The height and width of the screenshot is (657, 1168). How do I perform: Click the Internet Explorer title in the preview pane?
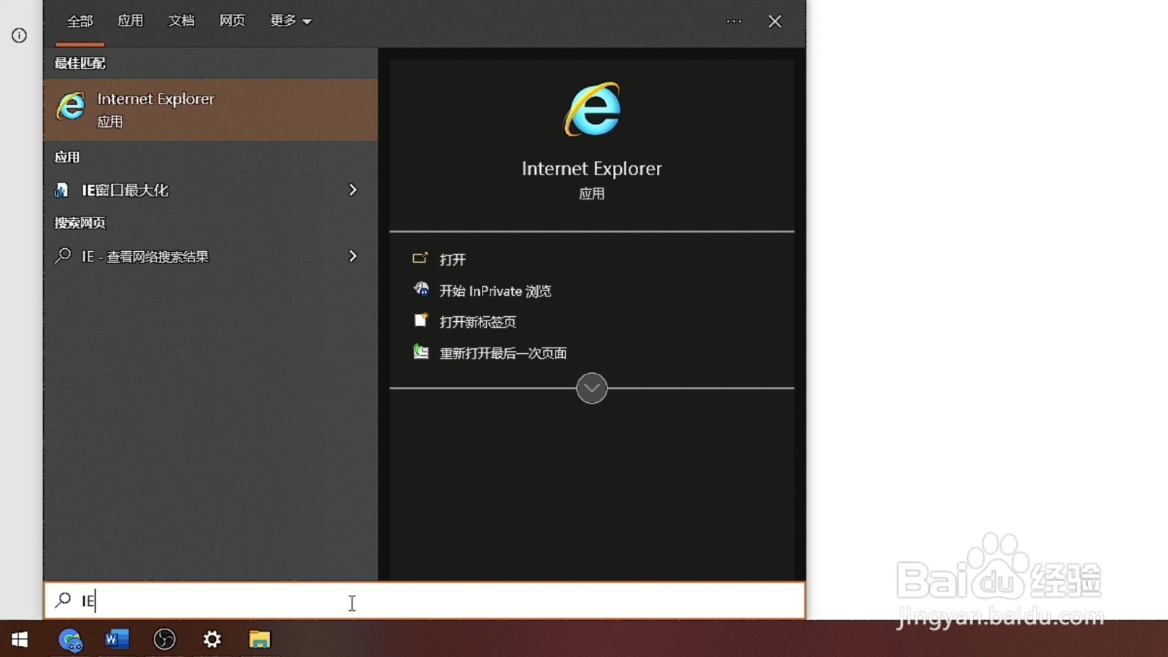pyautogui.click(x=592, y=169)
